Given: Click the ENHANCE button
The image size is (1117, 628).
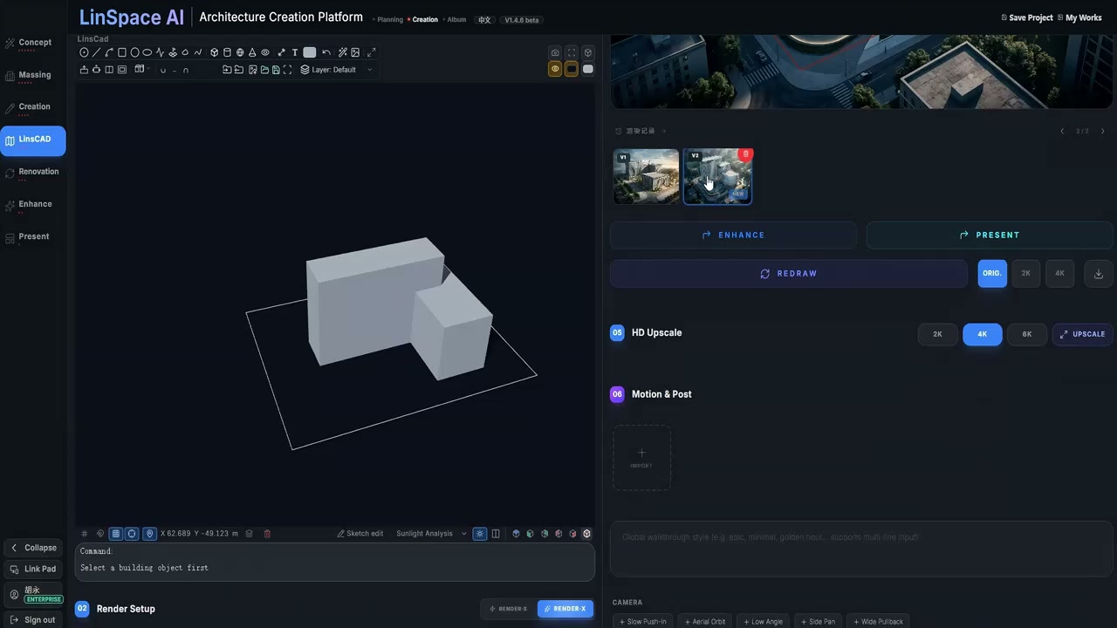Looking at the screenshot, I should [733, 235].
